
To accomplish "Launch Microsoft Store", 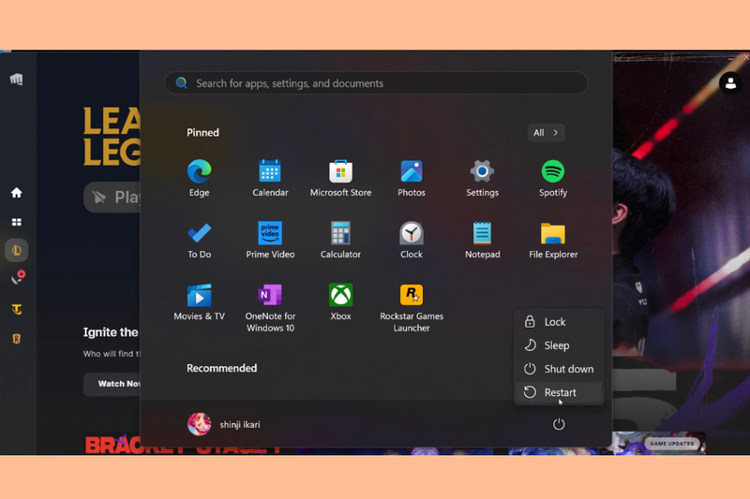I will (340, 178).
